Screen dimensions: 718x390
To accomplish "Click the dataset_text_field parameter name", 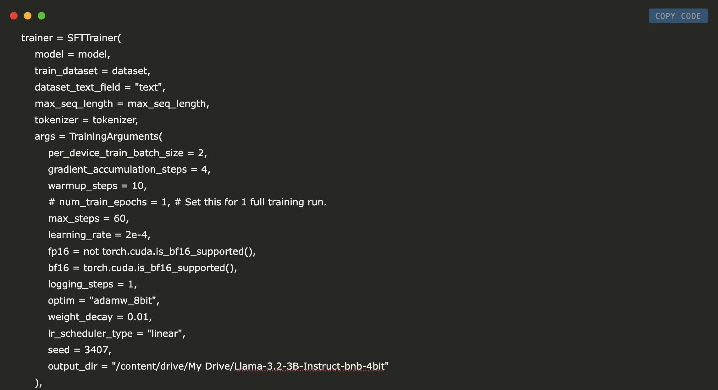I will [x=77, y=87].
